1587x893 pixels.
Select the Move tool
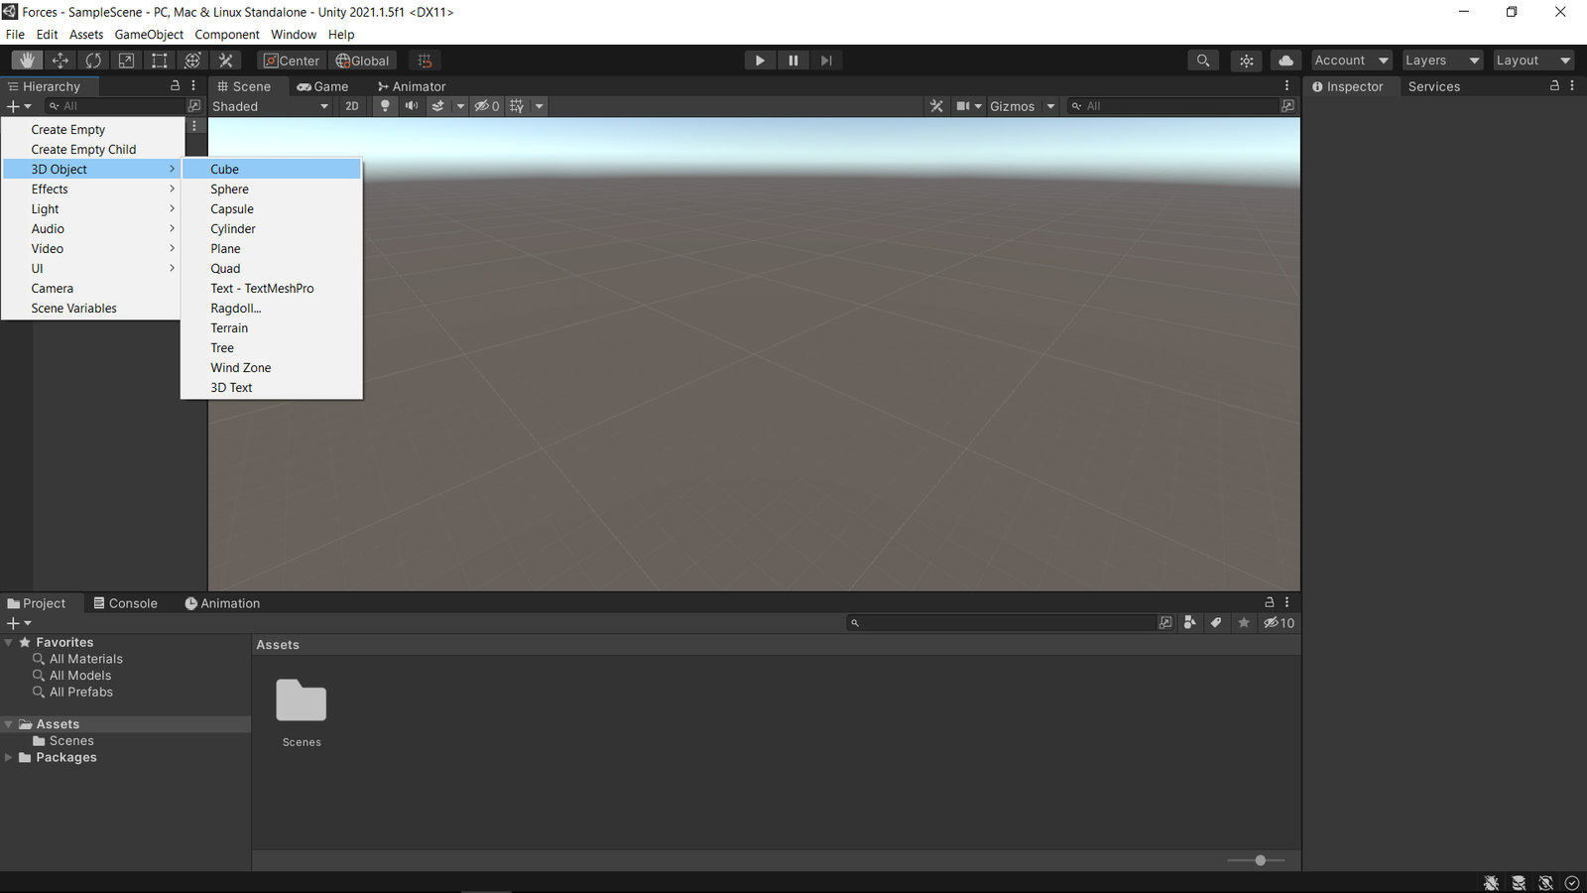pos(60,61)
